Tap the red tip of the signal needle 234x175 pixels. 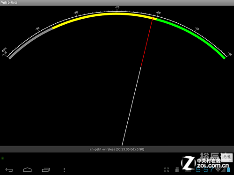tap(147, 42)
